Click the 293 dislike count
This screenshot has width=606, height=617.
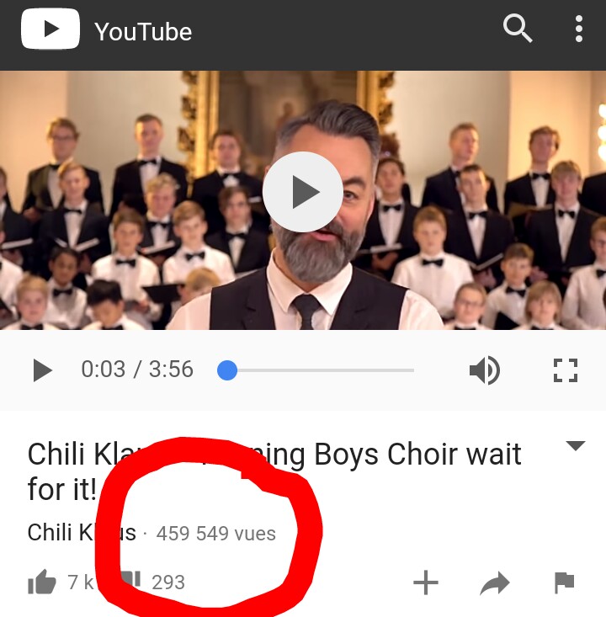pos(168,582)
